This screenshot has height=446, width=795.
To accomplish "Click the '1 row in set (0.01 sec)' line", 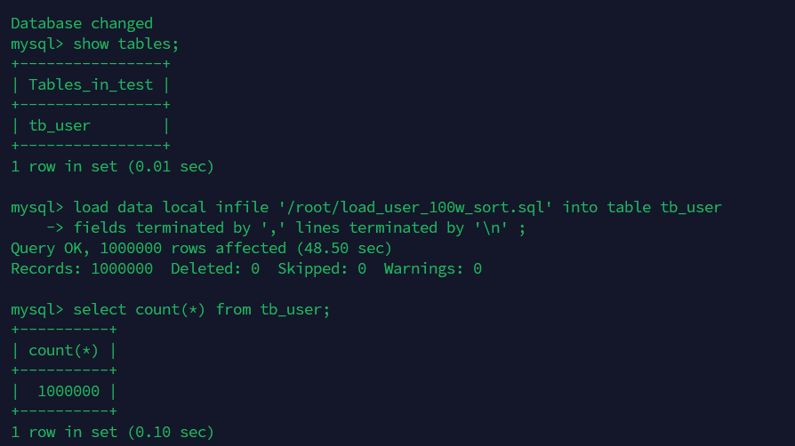I will pos(113,166).
